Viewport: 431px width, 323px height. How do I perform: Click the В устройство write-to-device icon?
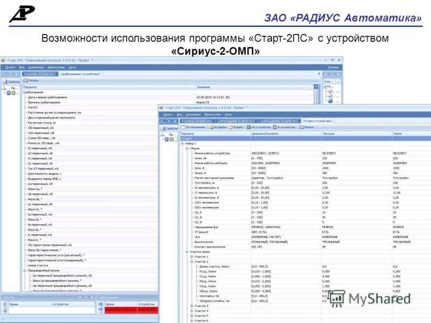(x=275, y=127)
